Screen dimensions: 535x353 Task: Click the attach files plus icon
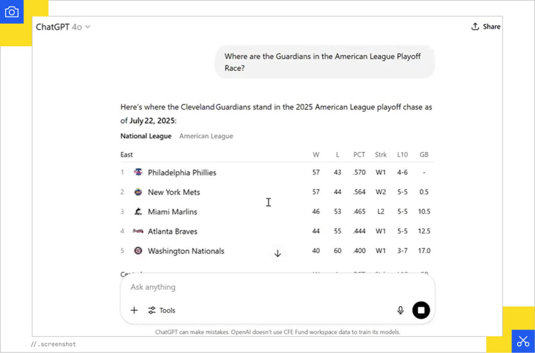[x=134, y=310]
